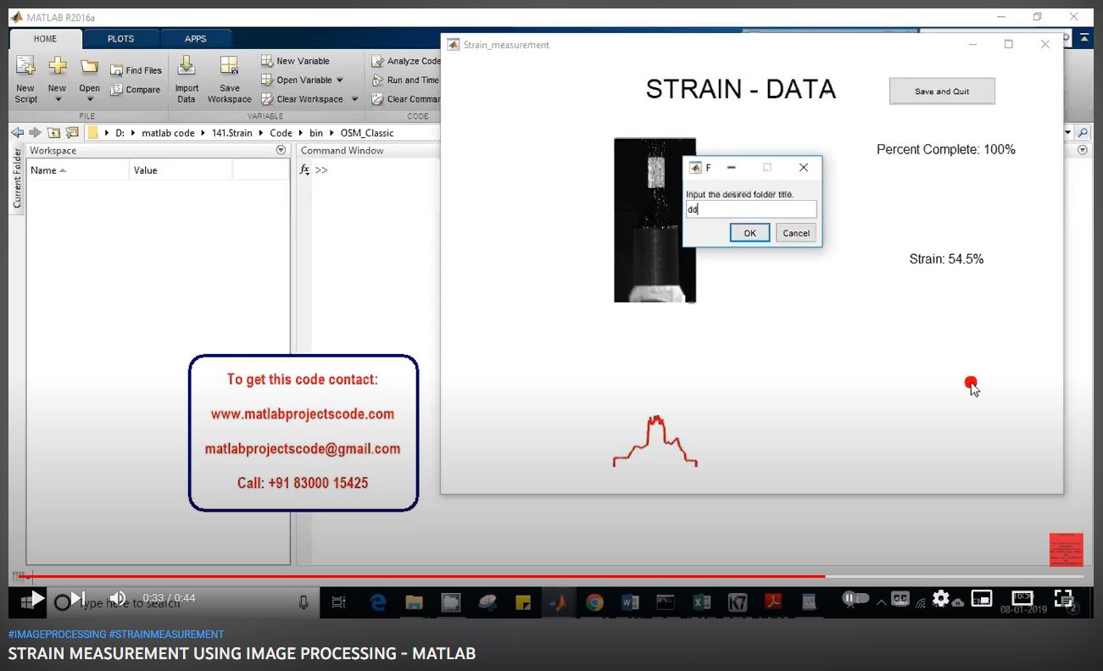
Task: Open the #IMAGEPROCESSING hashtag link
Action: (57, 635)
